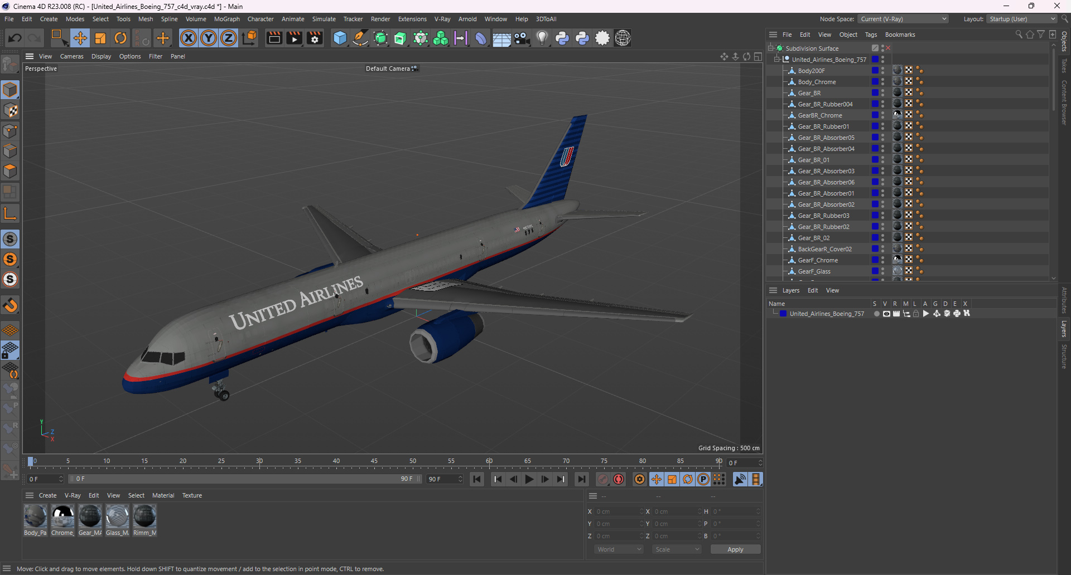Select the Move tool
This screenshot has width=1071, height=575.
point(80,38)
